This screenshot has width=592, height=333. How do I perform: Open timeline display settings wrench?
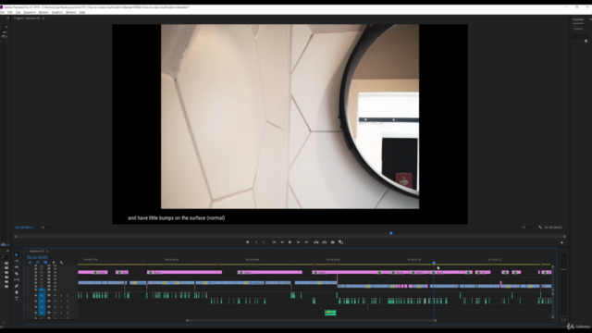click(x=62, y=263)
